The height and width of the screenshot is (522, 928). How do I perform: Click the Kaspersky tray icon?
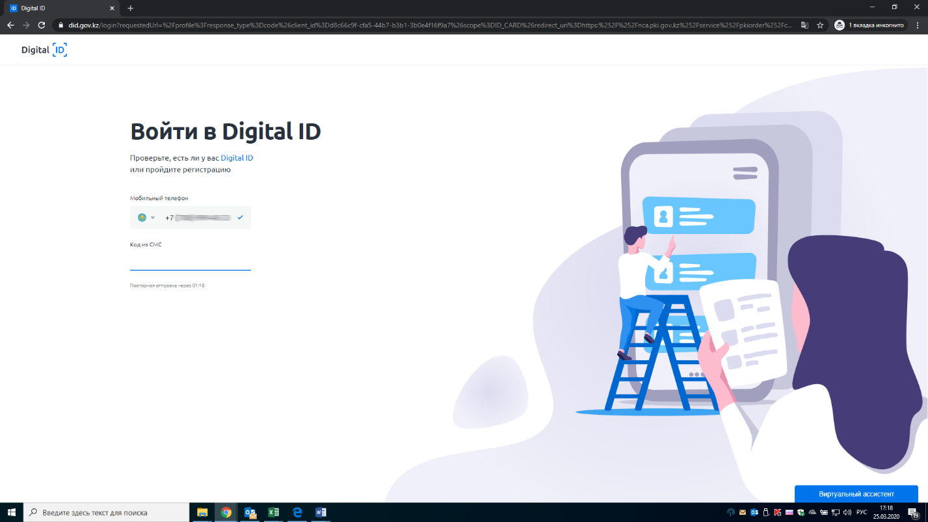[778, 512]
